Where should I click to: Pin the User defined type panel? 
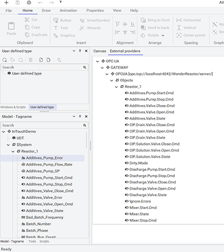click(x=80, y=51)
